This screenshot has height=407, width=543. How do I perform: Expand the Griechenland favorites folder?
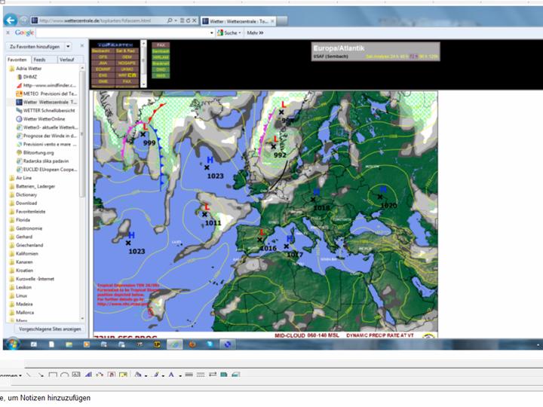[x=33, y=245]
